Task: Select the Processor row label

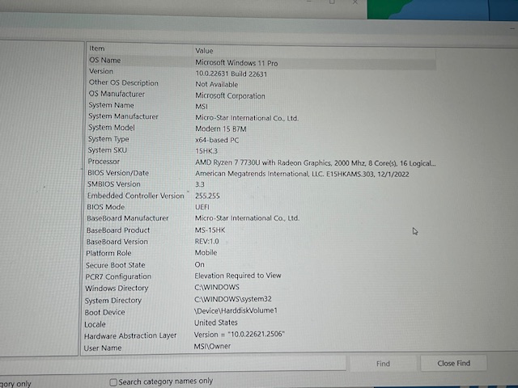Action: point(104,162)
